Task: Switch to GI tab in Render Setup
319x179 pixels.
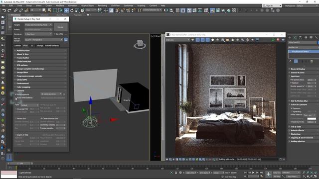Action: [32, 46]
